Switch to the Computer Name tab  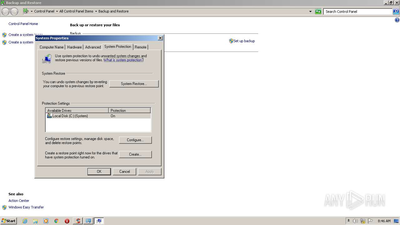click(52, 47)
